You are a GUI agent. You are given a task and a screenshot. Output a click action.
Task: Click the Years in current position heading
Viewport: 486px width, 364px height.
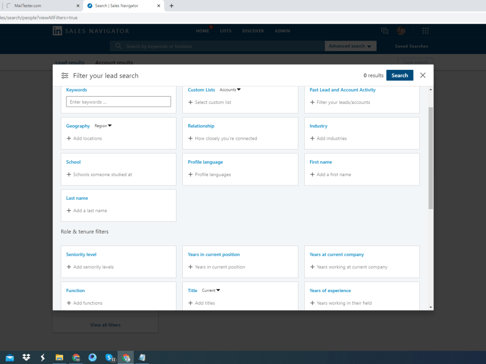[x=213, y=254]
